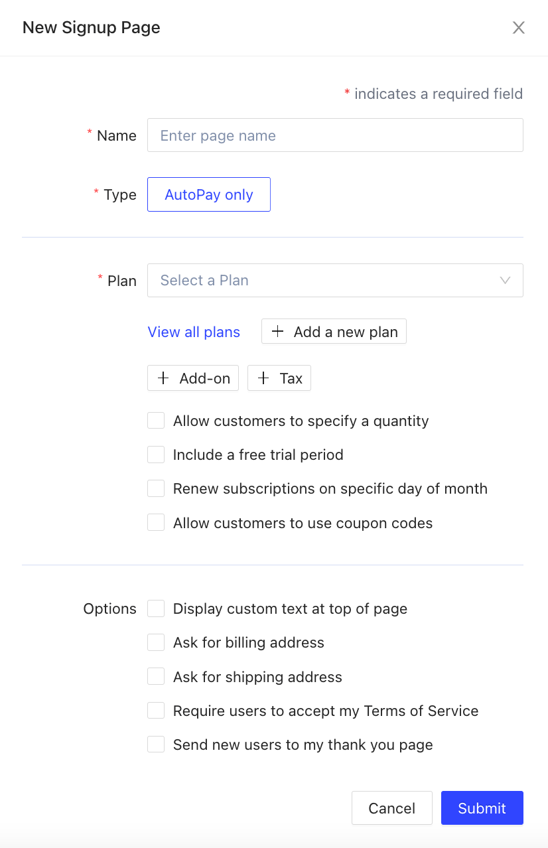The width and height of the screenshot is (548, 848).
Task: Close the New Signup Page dialog
Action: click(518, 27)
